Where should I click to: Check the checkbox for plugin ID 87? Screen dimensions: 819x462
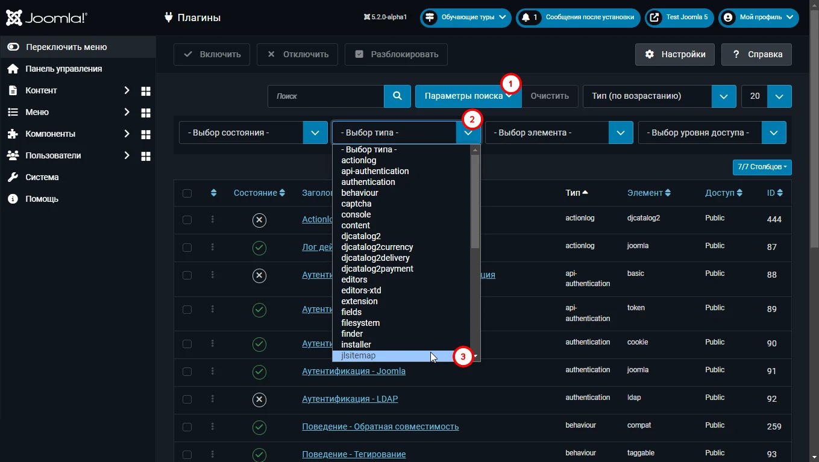(187, 248)
